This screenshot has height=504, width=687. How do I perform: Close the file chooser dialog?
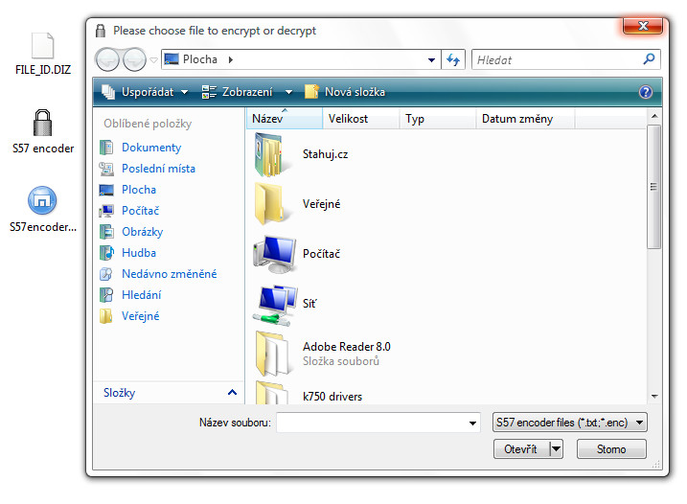click(643, 26)
